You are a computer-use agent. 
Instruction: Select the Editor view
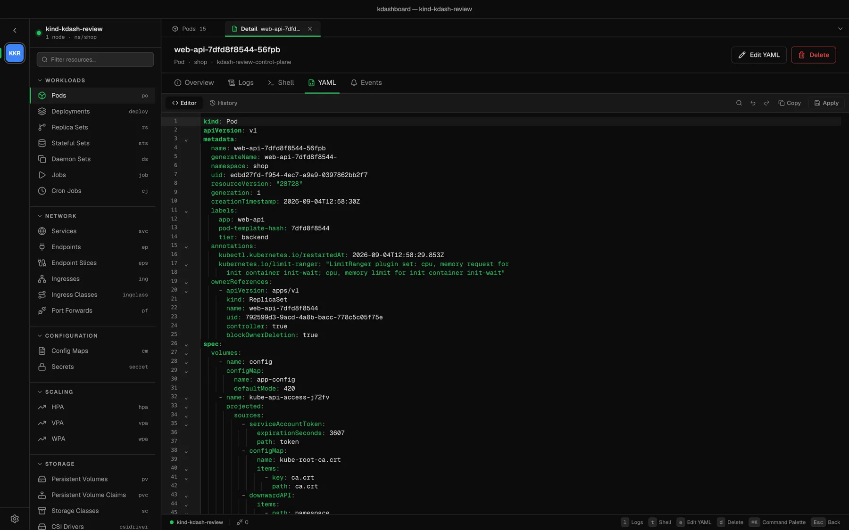coord(184,103)
